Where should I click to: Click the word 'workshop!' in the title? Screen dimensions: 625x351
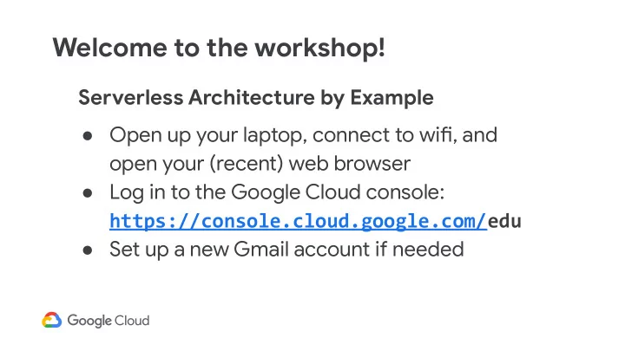tap(320, 48)
